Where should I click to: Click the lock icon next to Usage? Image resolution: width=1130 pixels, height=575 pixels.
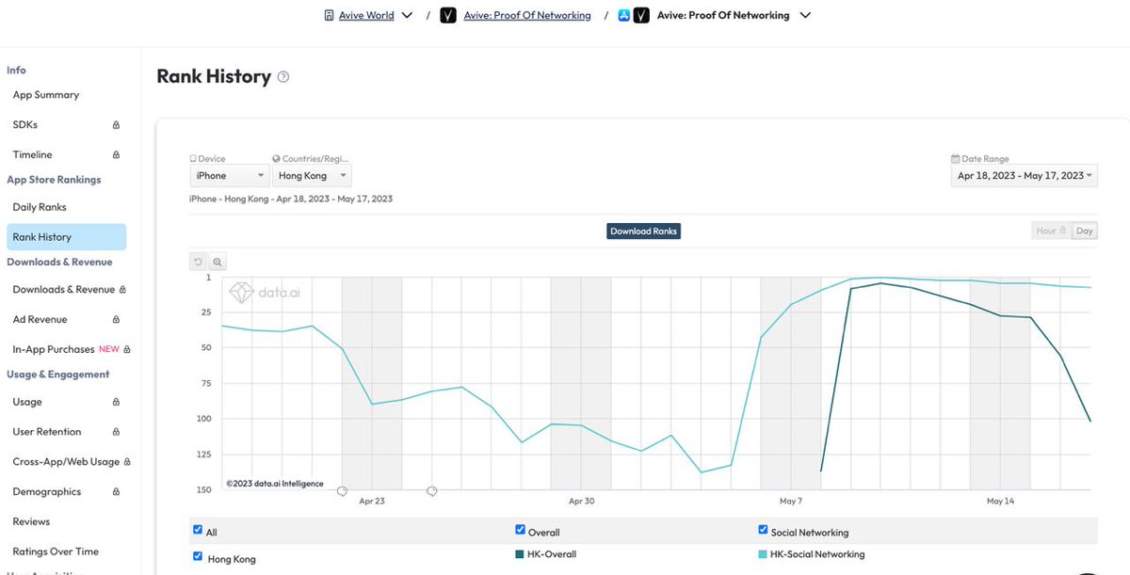click(116, 402)
